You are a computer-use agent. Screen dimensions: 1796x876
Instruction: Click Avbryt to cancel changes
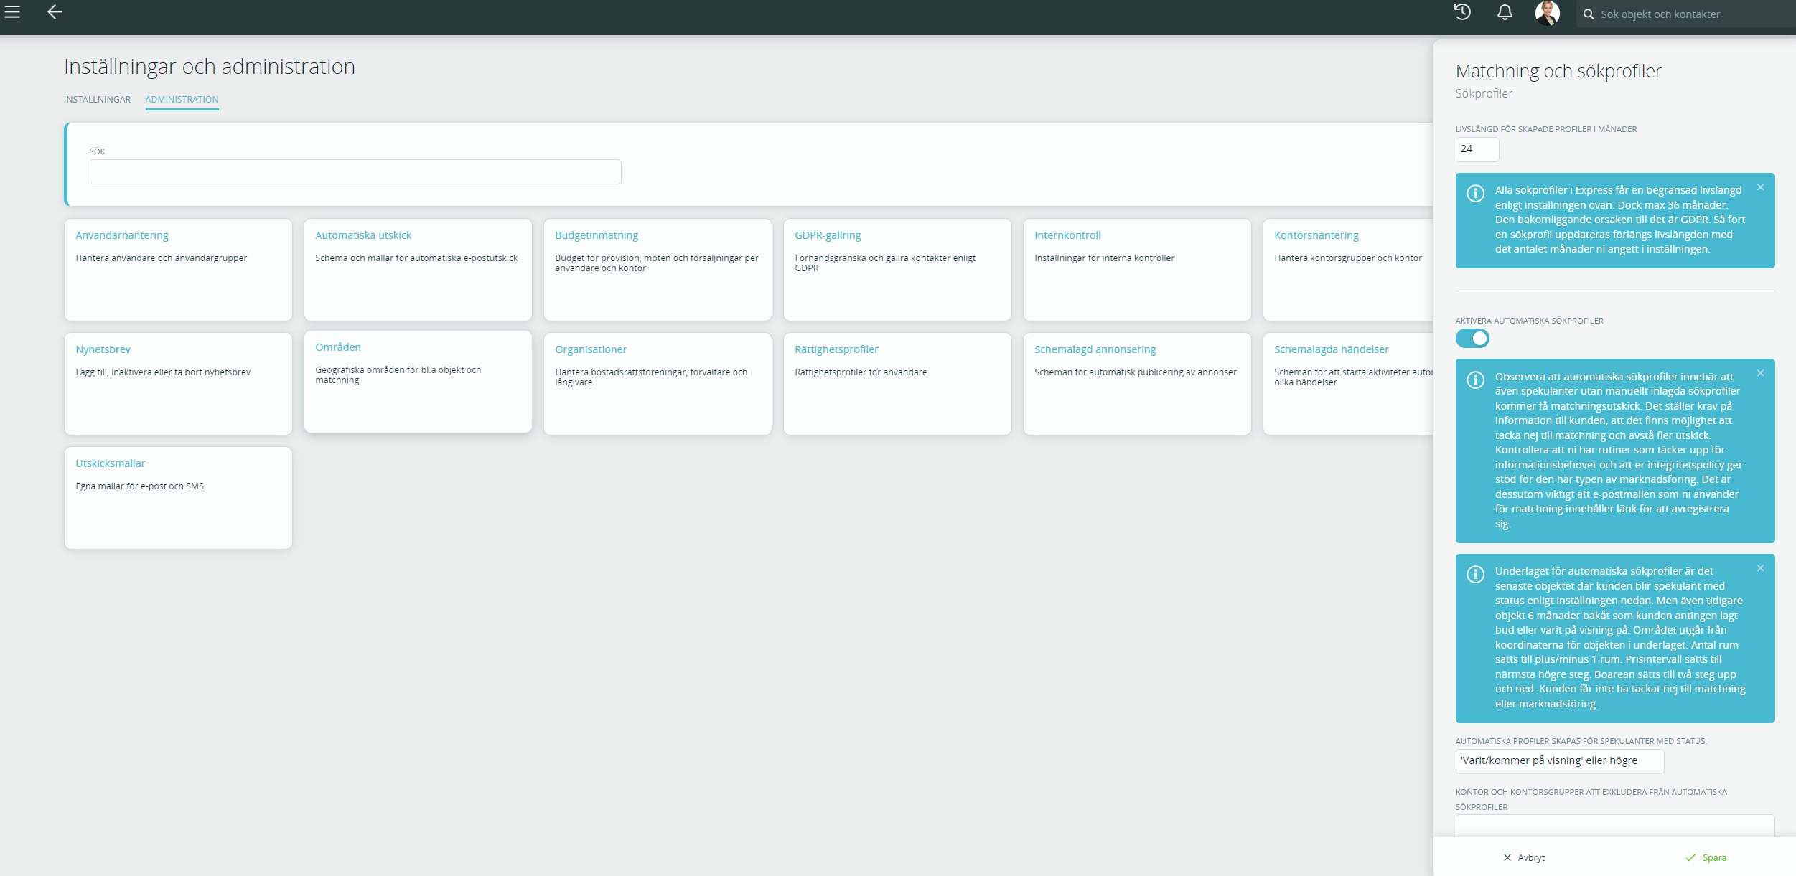pos(1524,857)
